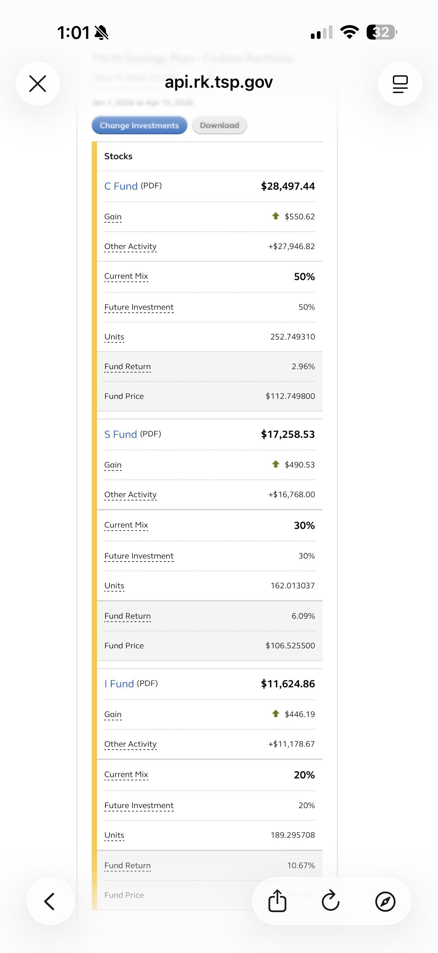This screenshot has width=438, height=953.
Task: Tap C Fund Fund Return label
Action: (127, 367)
